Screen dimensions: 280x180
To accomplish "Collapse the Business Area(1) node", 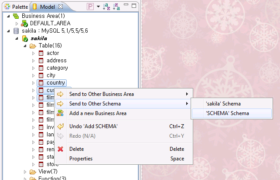I will point(8,16).
